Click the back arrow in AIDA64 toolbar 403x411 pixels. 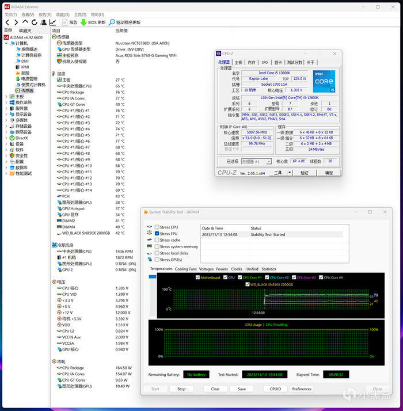(x=7, y=22)
